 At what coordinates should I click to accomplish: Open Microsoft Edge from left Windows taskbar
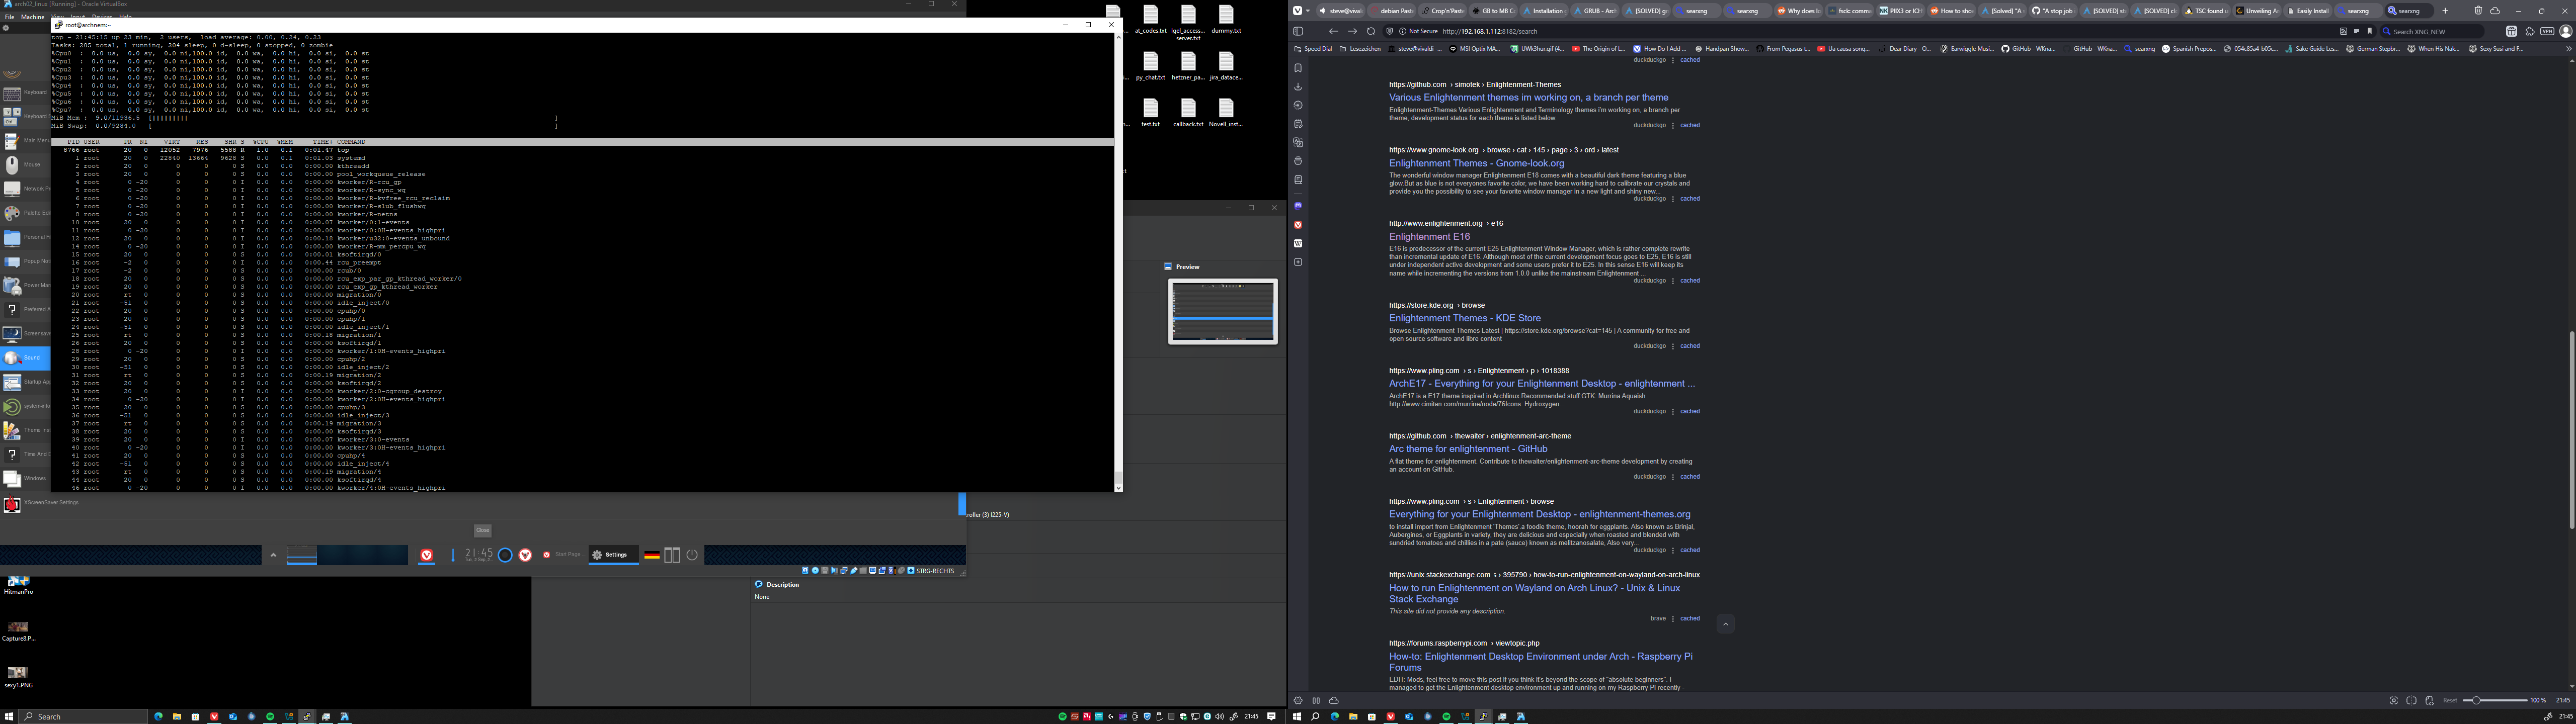tap(158, 716)
